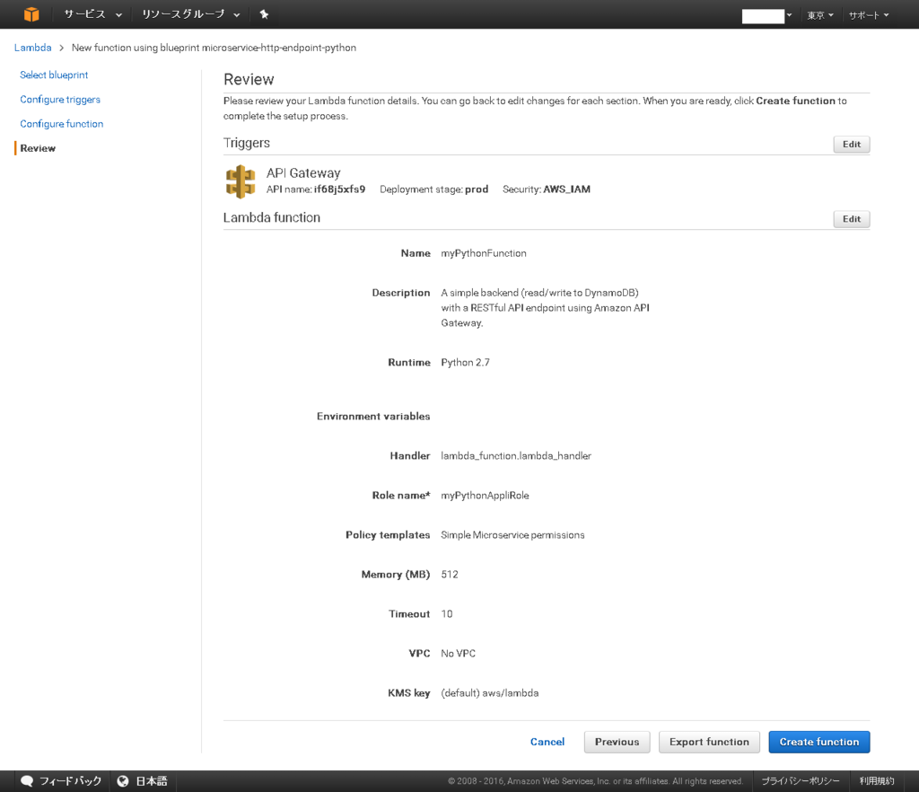Image resolution: width=919 pixels, height=792 pixels.
Task: Click the Previous button
Action: click(617, 742)
